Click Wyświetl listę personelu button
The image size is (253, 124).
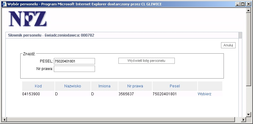coord(147,61)
